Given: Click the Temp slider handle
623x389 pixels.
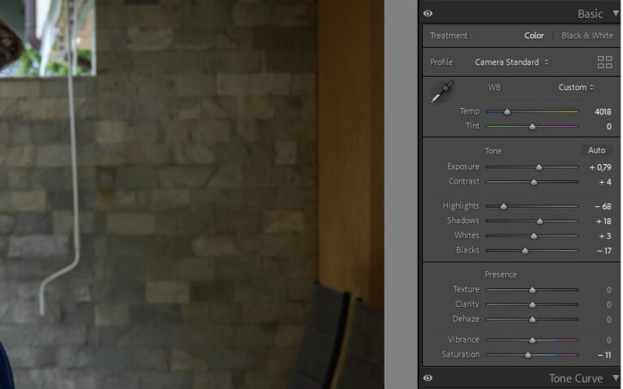Looking at the screenshot, I should point(507,112).
